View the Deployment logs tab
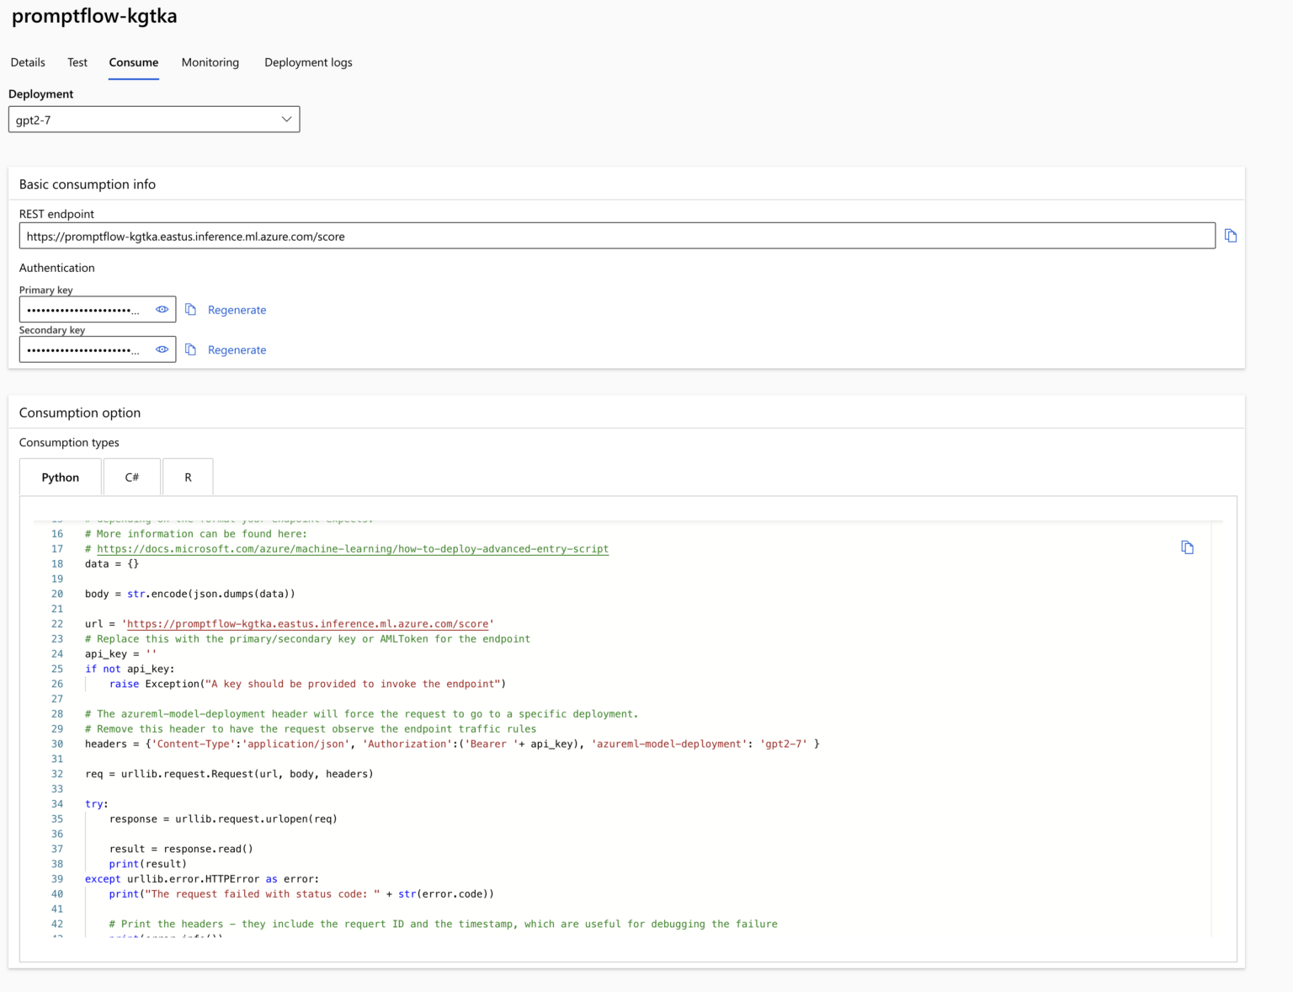Screen dimensions: 1293x992 coord(307,62)
